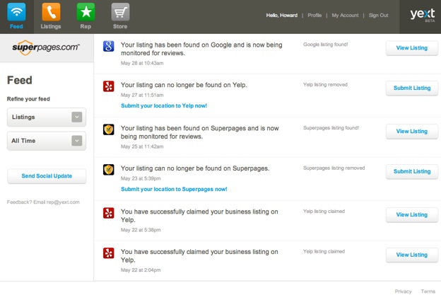
Task: Click the Yelp icon beside removed listing notice
Action: tap(109, 86)
